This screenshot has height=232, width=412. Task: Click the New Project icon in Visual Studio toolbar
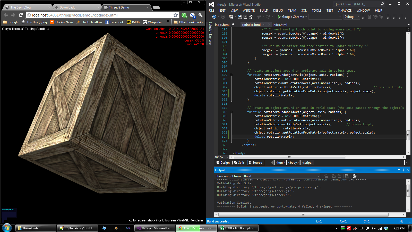[231, 17]
